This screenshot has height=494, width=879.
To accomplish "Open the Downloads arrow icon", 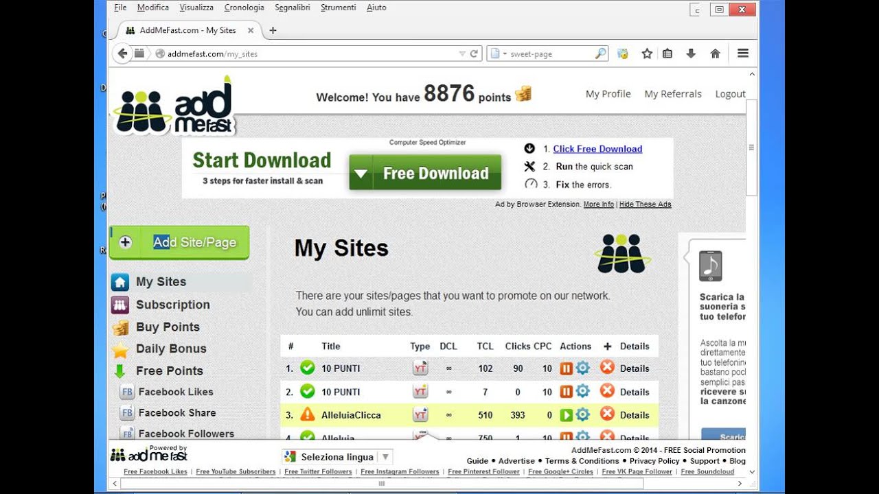I will pos(691,54).
